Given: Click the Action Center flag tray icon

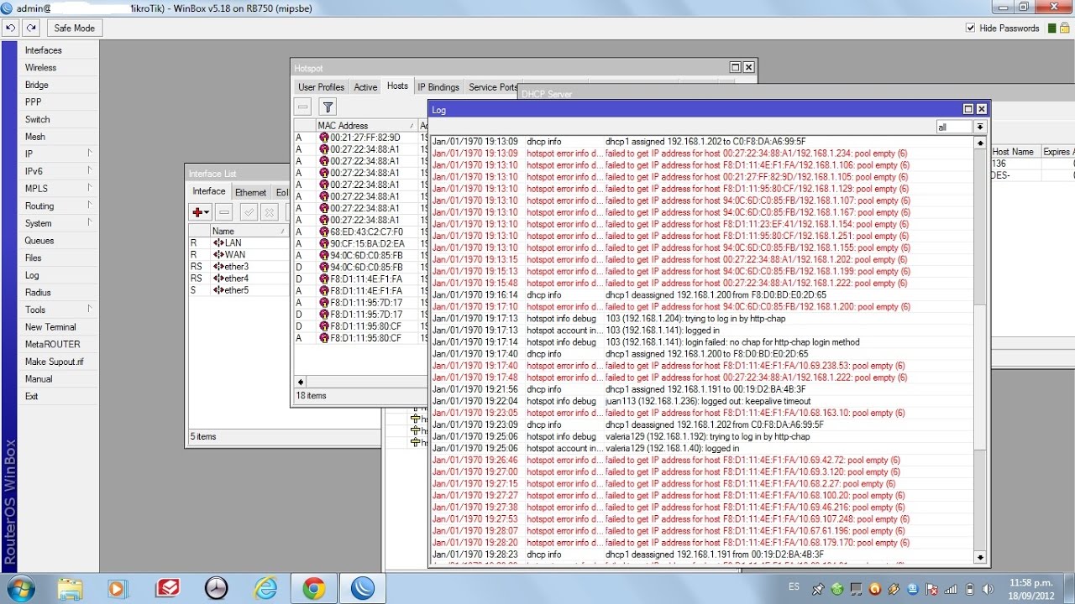Looking at the screenshot, I should pyautogui.click(x=932, y=589).
